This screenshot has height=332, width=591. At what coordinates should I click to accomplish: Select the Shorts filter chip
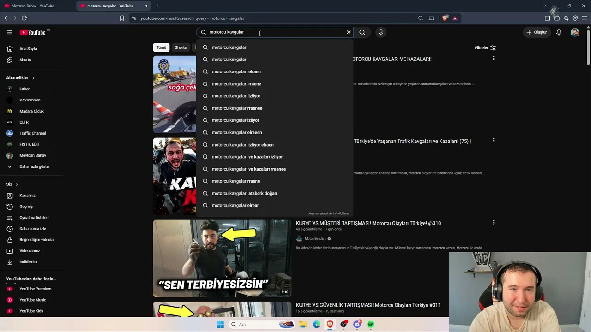181,47
